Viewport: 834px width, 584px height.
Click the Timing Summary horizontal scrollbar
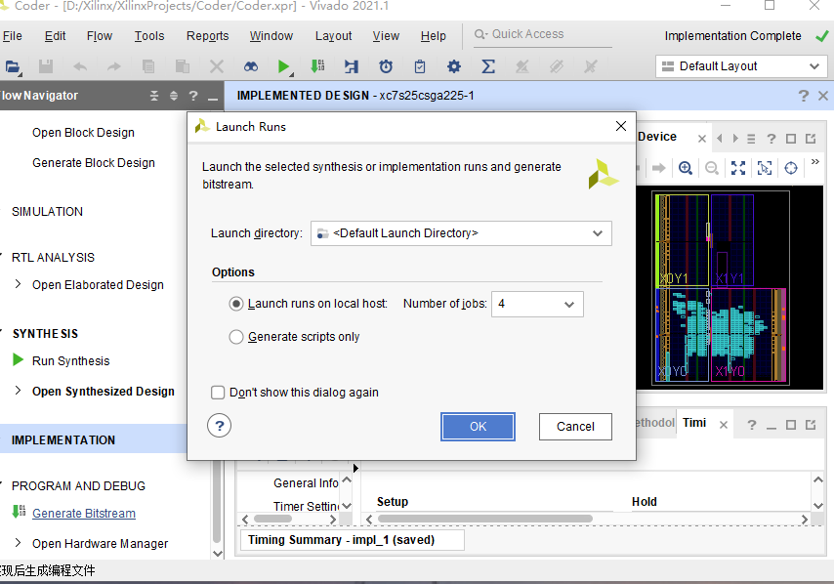484,519
